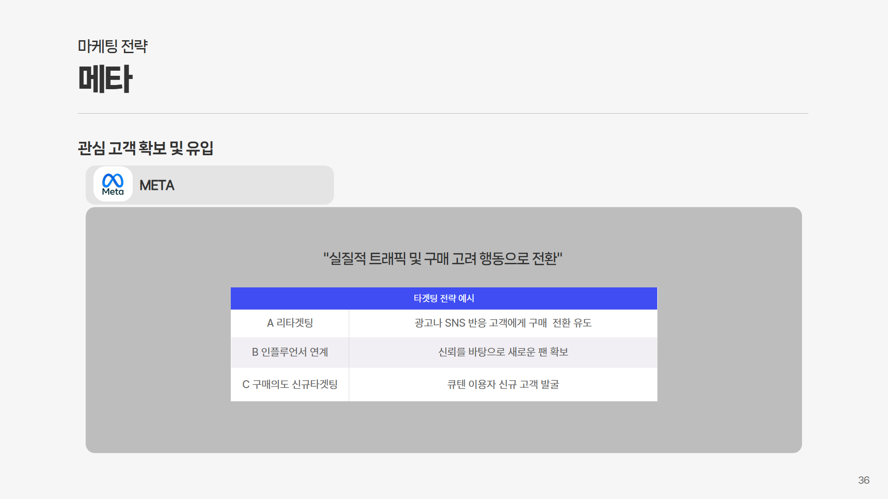Click the page number 36

863,480
